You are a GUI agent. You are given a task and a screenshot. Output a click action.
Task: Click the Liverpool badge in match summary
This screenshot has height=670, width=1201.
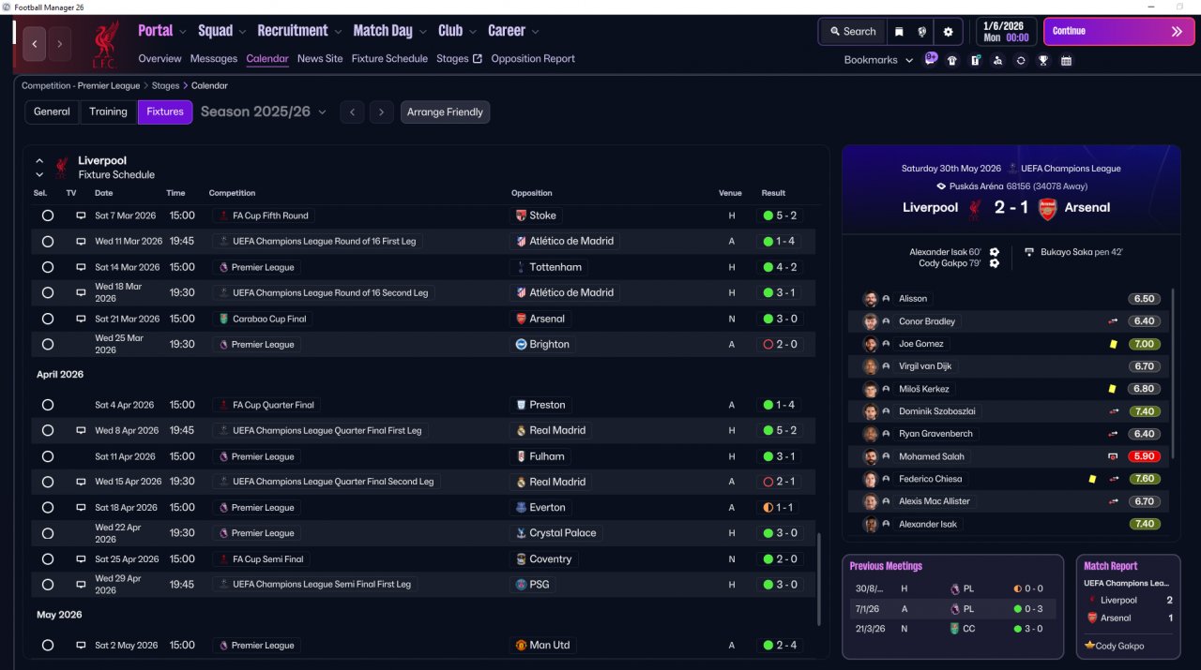[x=975, y=208]
